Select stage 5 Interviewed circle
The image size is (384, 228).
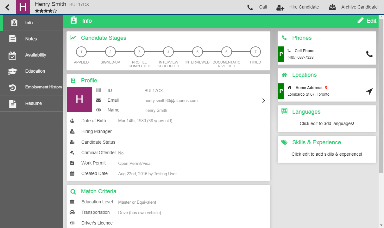(x=198, y=52)
